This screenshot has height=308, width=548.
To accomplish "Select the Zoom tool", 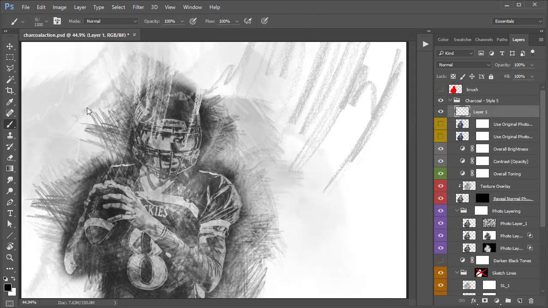I will click(10, 258).
